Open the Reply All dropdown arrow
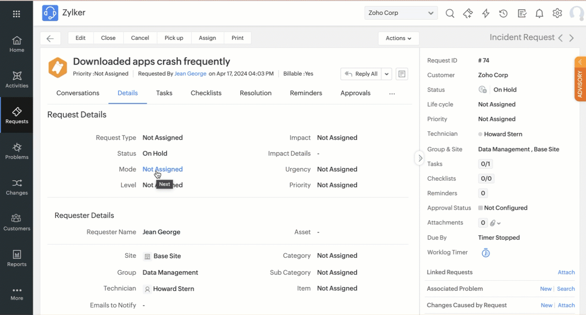 click(x=387, y=74)
